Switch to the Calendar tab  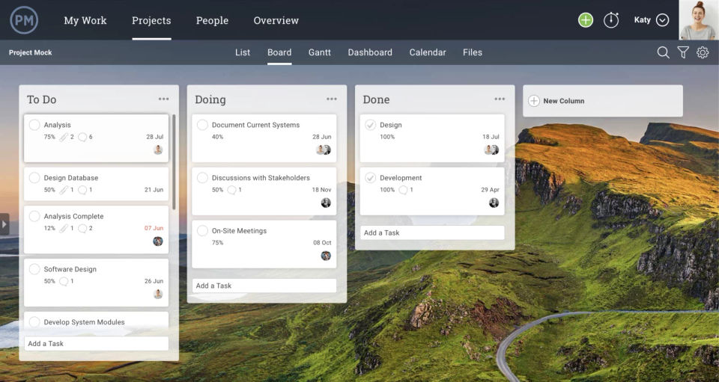[428, 52]
